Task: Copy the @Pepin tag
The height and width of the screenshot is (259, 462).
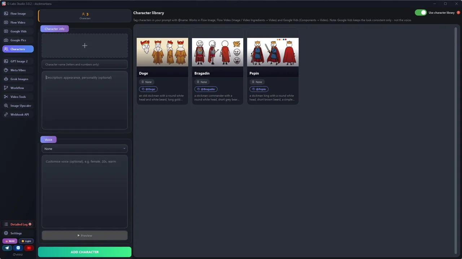Action: click(x=259, y=89)
